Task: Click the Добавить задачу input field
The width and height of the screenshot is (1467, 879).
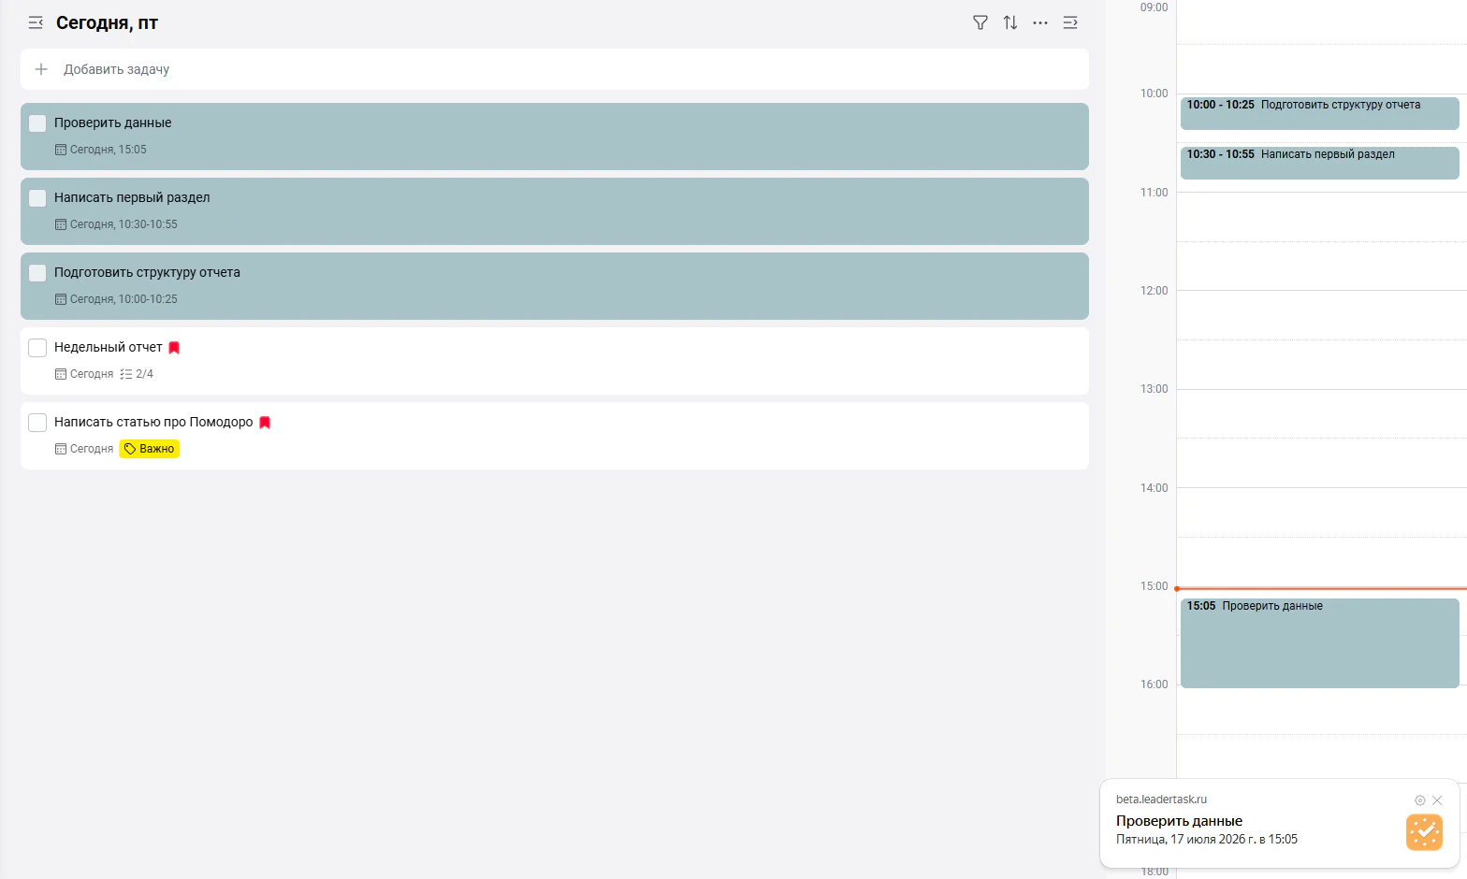Action: coord(555,69)
